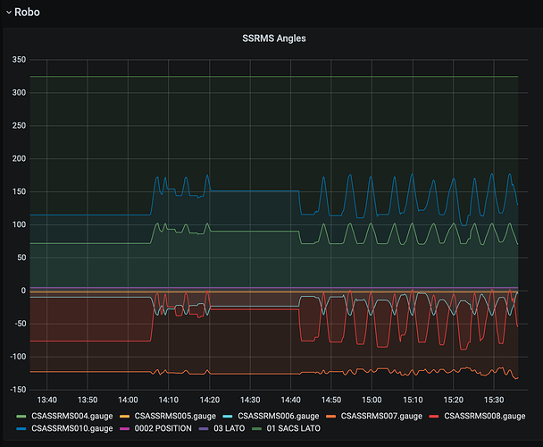Open color picker for CSASSRMS004.gauge green swatch
Viewport: 543px width, 447px height.
click(x=21, y=416)
